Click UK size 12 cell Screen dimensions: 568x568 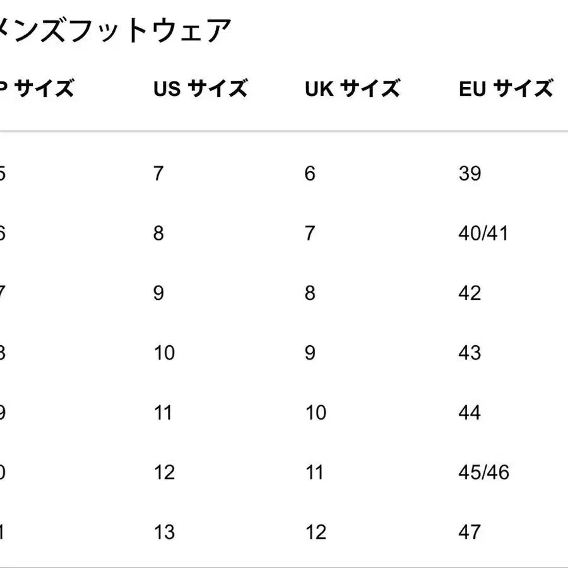point(316,532)
